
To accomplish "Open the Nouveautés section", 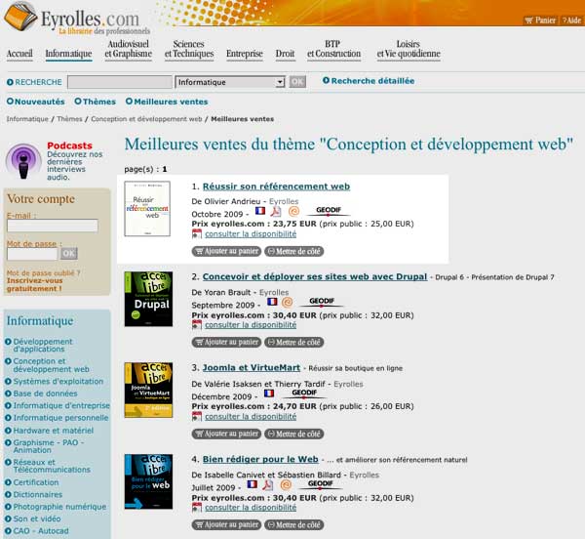I will click(36, 102).
